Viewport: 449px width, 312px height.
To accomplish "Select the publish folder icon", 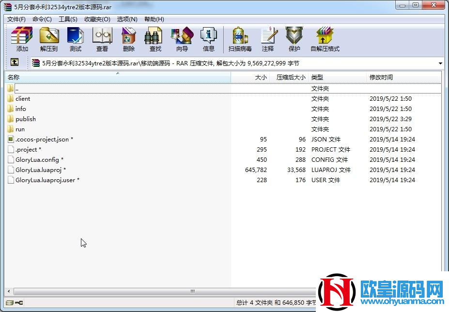I will (10, 119).
